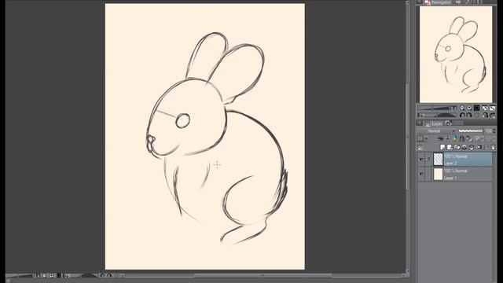The height and width of the screenshot is (283, 503).
Task: Create a new layer folder
Action: coord(457,147)
